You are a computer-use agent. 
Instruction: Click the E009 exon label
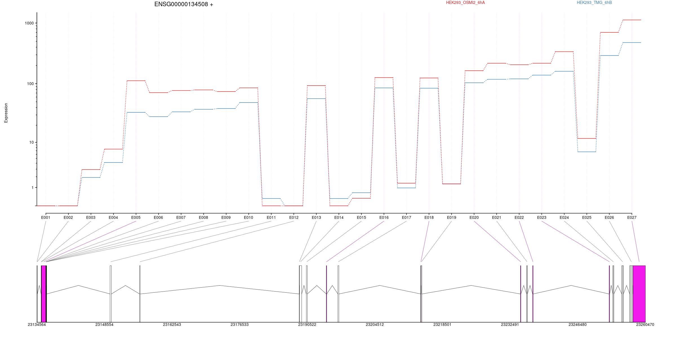click(226, 217)
